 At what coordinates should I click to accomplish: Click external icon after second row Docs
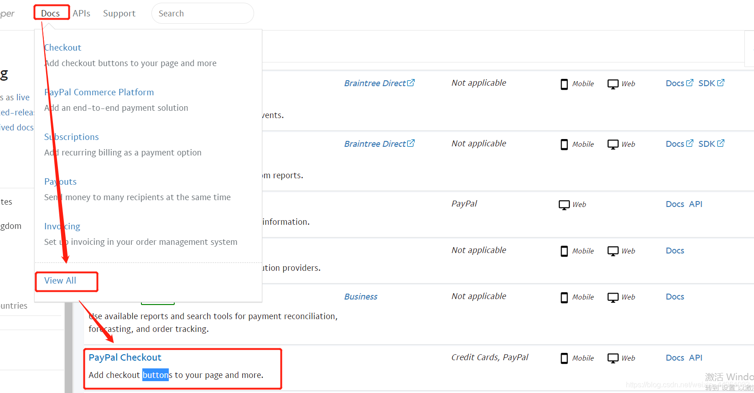coord(690,143)
